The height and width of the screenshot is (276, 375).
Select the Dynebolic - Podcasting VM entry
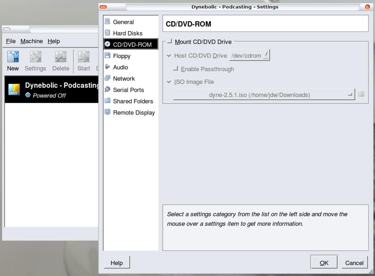[51, 90]
